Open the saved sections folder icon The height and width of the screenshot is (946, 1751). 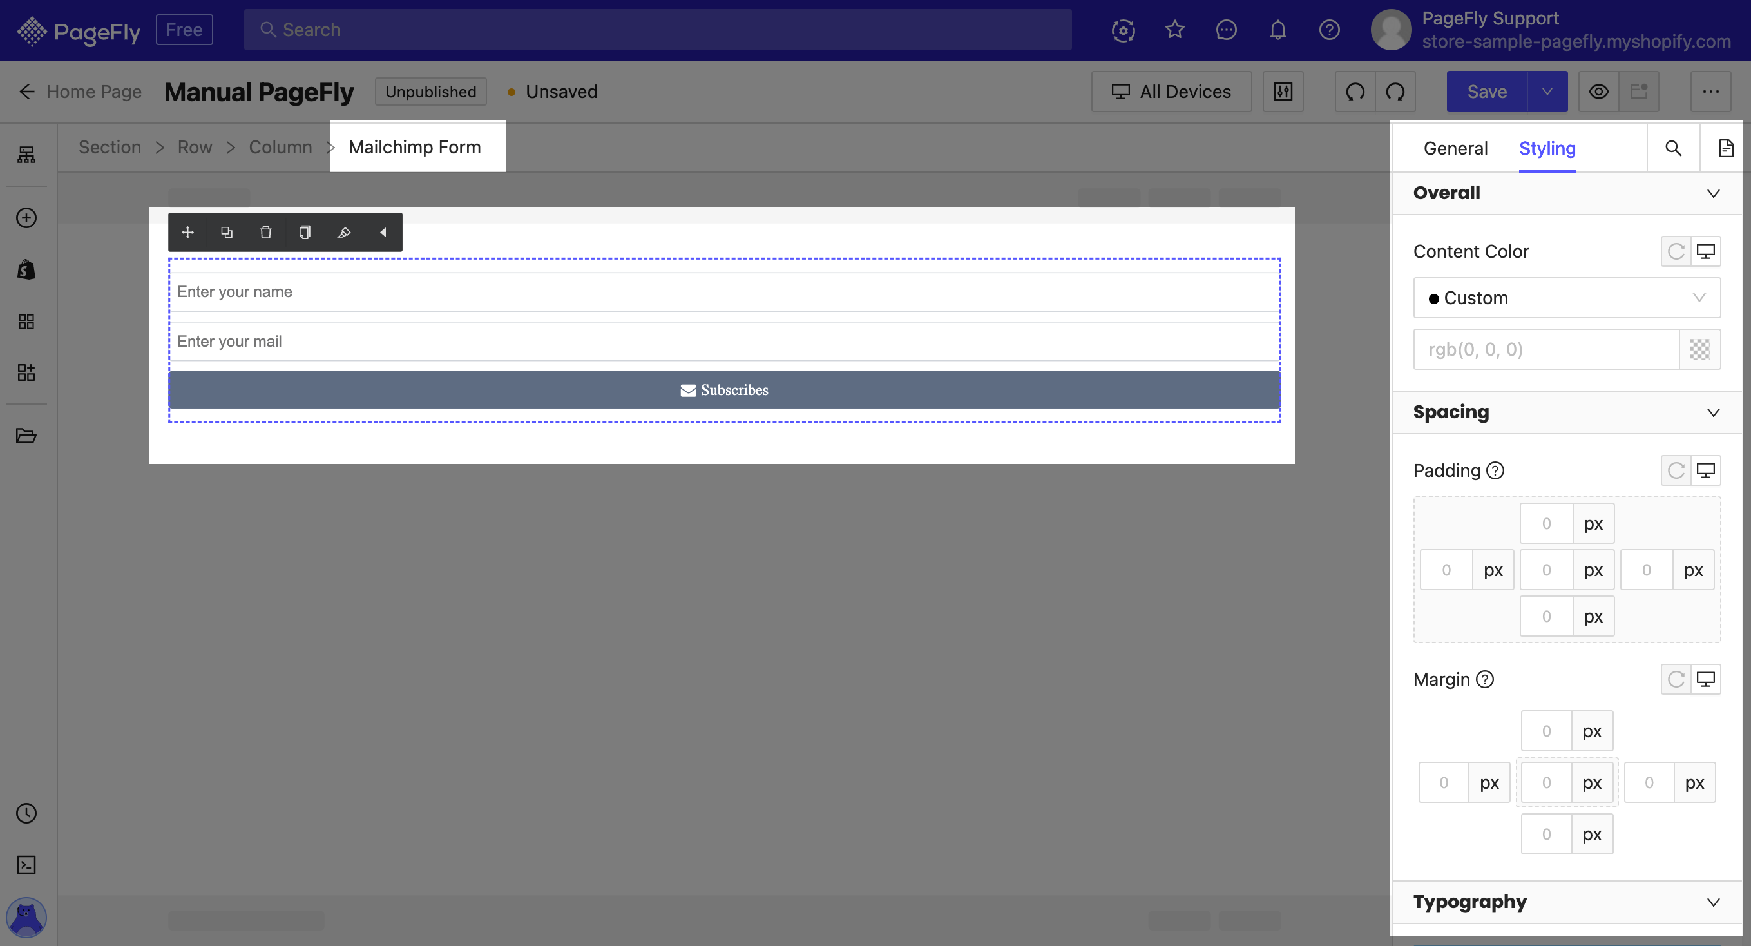[26, 435]
